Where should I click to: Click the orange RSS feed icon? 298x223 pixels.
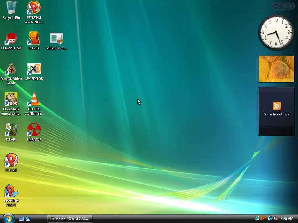[x=276, y=106]
